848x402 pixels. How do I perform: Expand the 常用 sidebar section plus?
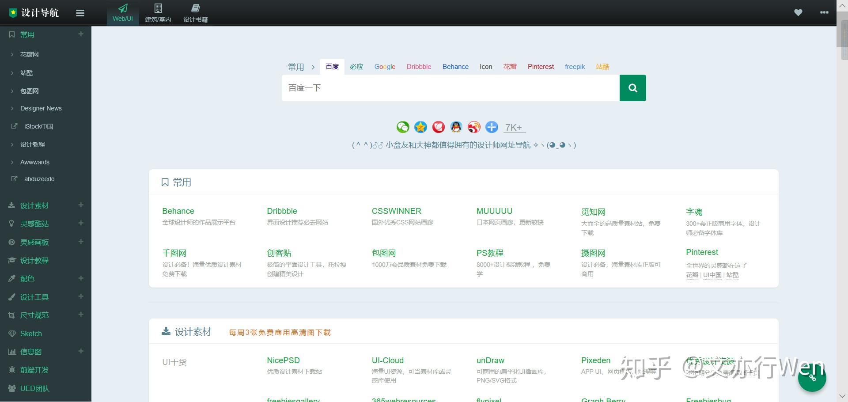point(81,34)
